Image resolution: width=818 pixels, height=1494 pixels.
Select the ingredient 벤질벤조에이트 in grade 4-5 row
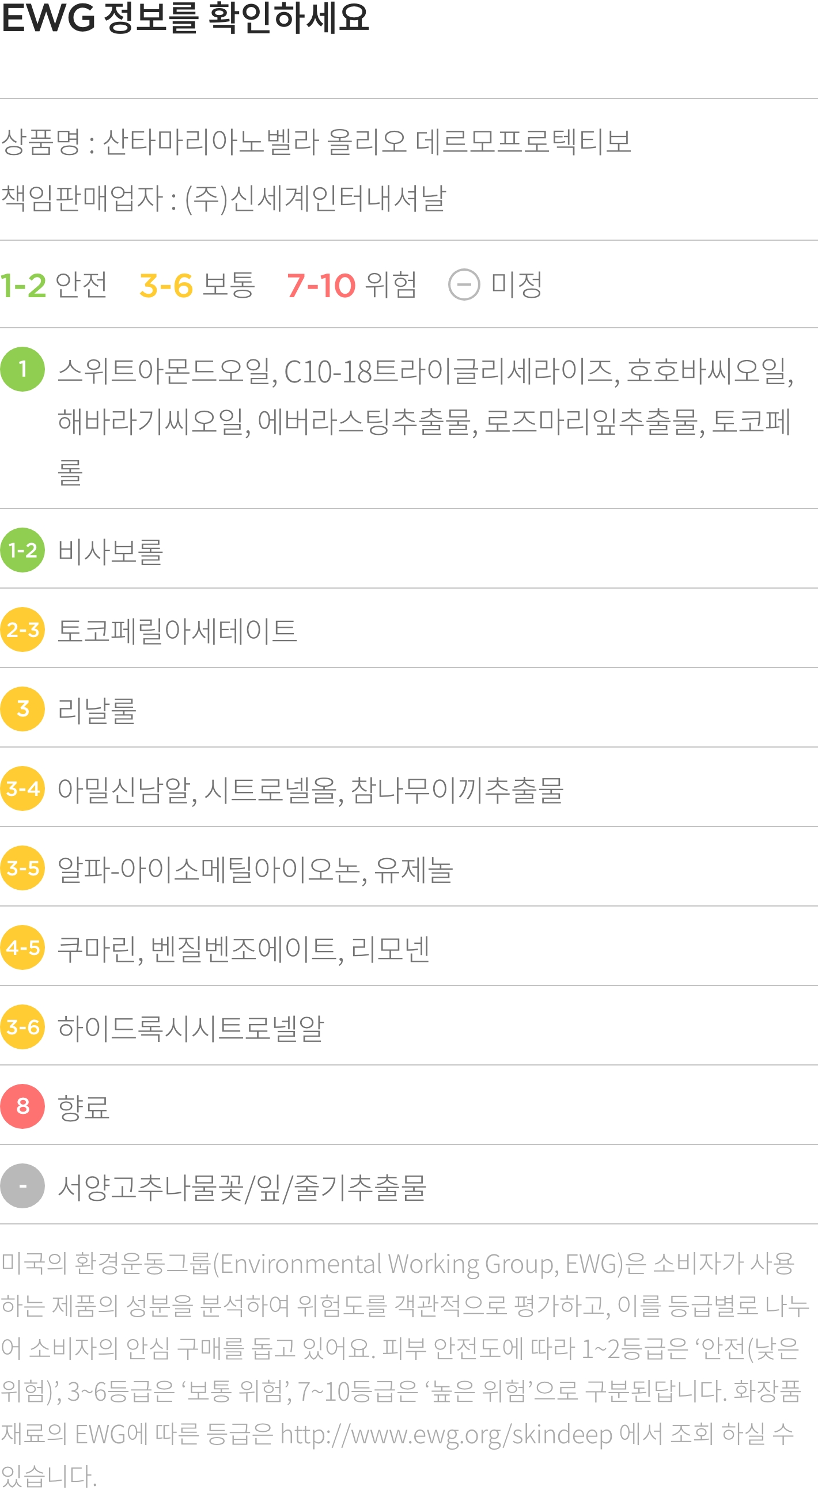pos(244,949)
